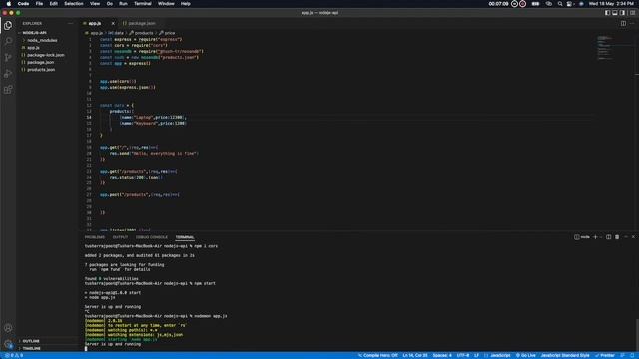Click the screen recording stop button
The height and width of the screenshot is (359, 639).
[523, 4]
